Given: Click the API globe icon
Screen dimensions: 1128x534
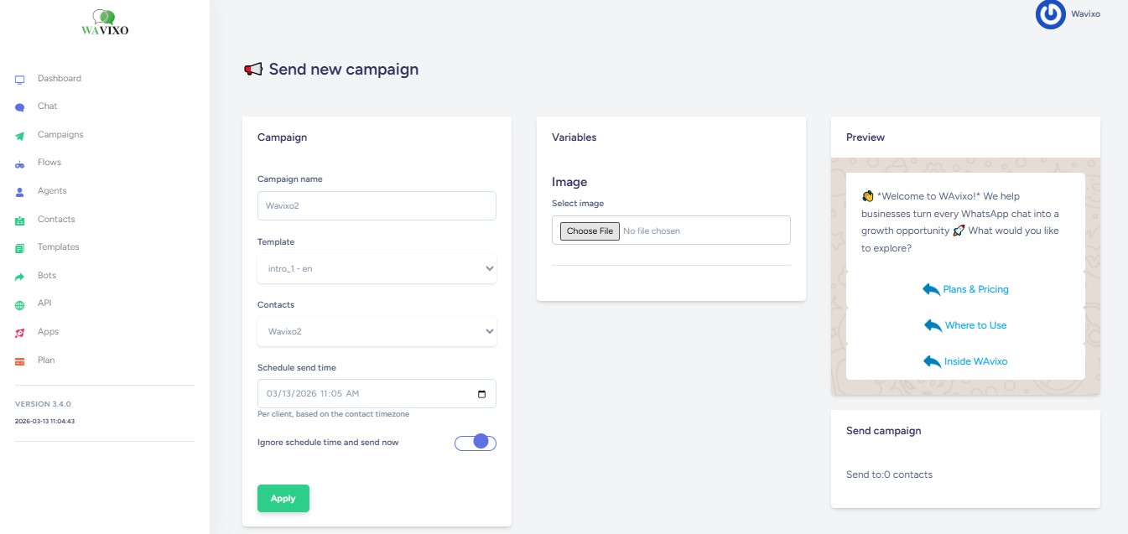Looking at the screenshot, I should click(x=20, y=304).
